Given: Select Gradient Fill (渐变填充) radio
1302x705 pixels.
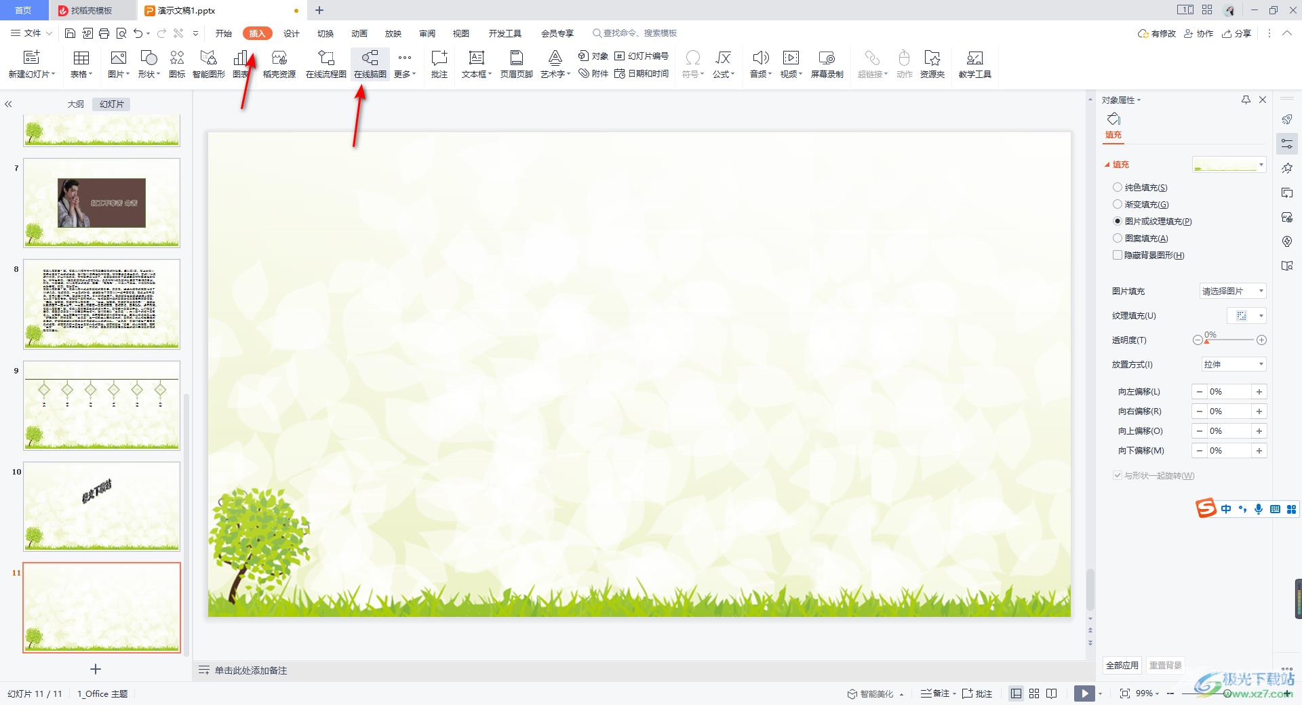Looking at the screenshot, I should coord(1118,204).
